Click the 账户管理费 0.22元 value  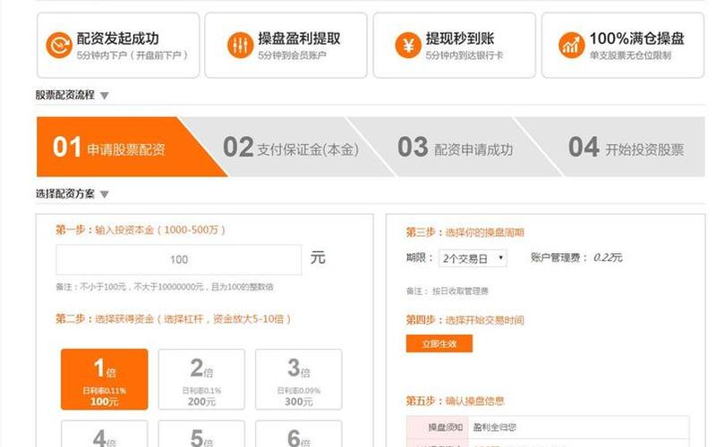608,257
